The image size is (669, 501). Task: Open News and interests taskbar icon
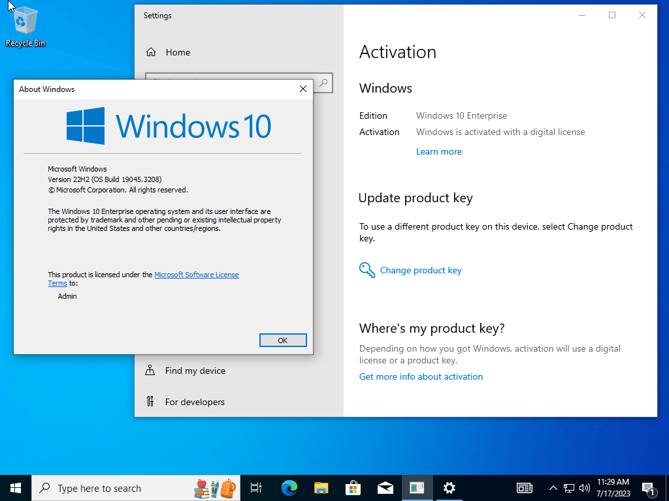(525, 488)
